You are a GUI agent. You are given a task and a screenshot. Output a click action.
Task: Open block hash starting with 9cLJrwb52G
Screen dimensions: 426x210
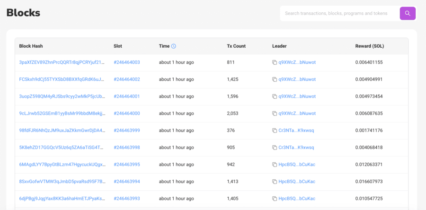click(62, 114)
